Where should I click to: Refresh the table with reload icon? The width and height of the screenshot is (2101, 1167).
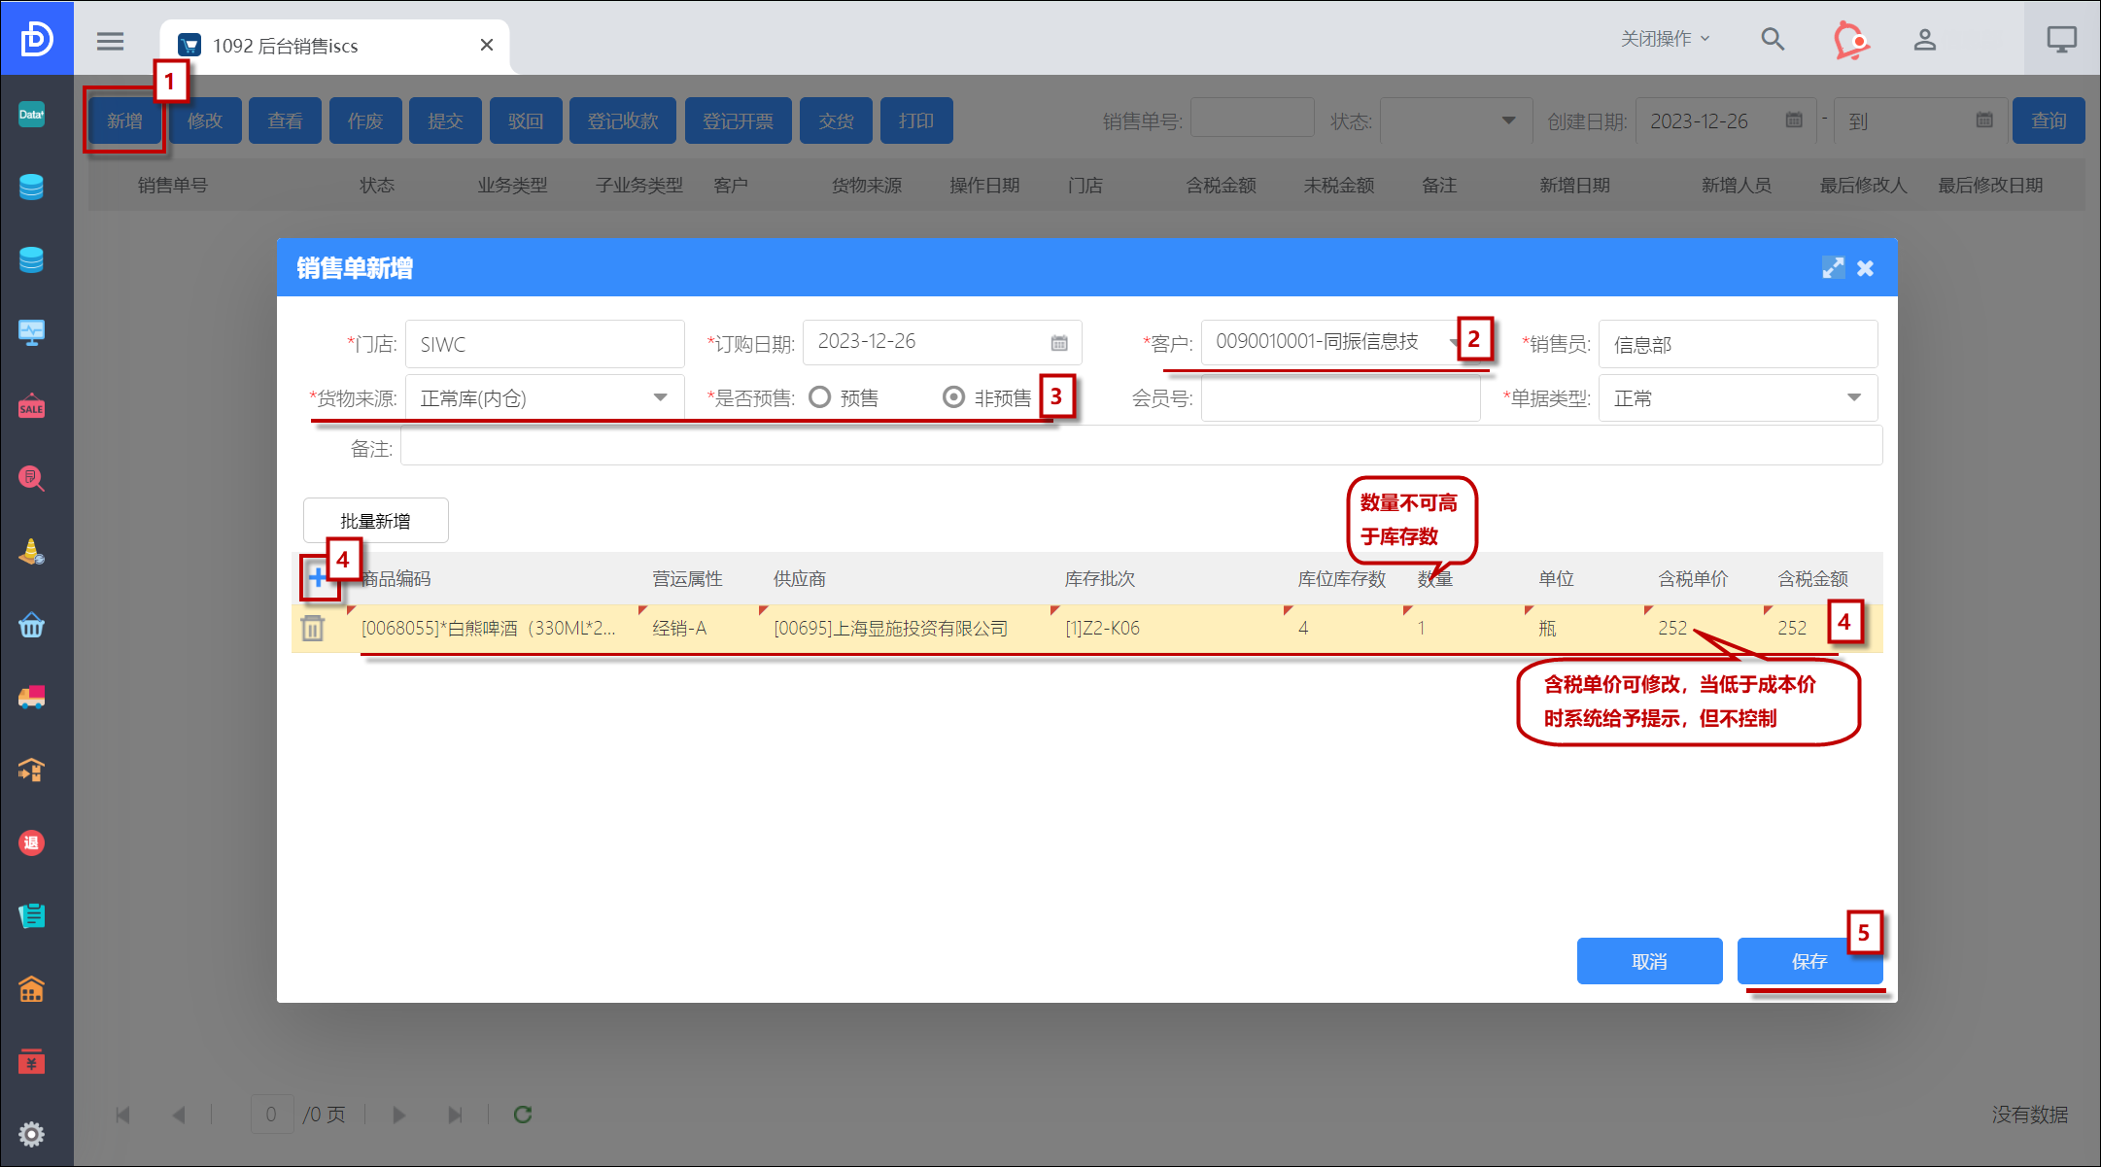click(523, 1115)
